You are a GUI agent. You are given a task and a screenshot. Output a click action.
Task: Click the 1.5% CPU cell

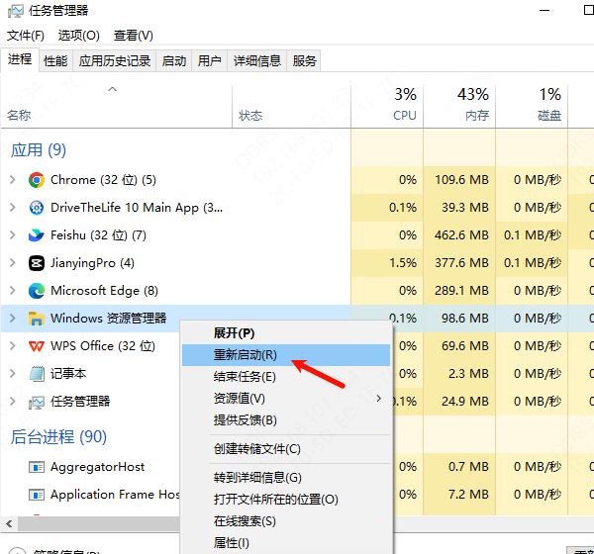[x=387, y=263]
